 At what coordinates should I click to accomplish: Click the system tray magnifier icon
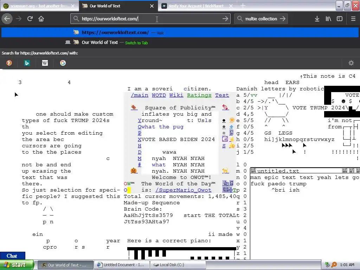pyautogui.click(x=334, y=265)
